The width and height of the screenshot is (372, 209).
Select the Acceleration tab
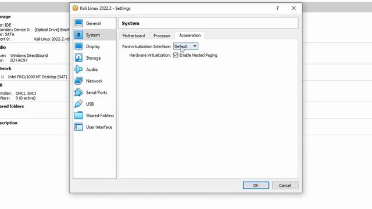pyautogui.click(x=190, y=35)
